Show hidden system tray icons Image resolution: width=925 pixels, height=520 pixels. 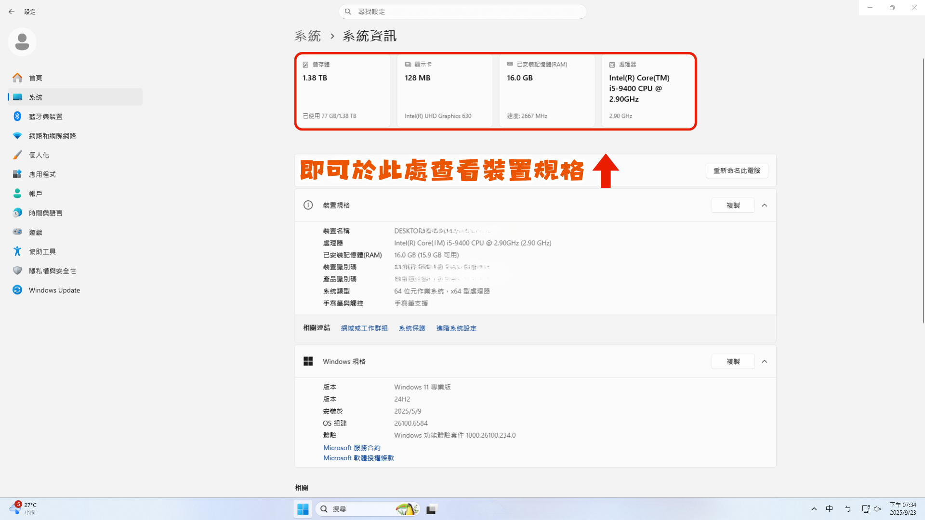pos(814,509)
